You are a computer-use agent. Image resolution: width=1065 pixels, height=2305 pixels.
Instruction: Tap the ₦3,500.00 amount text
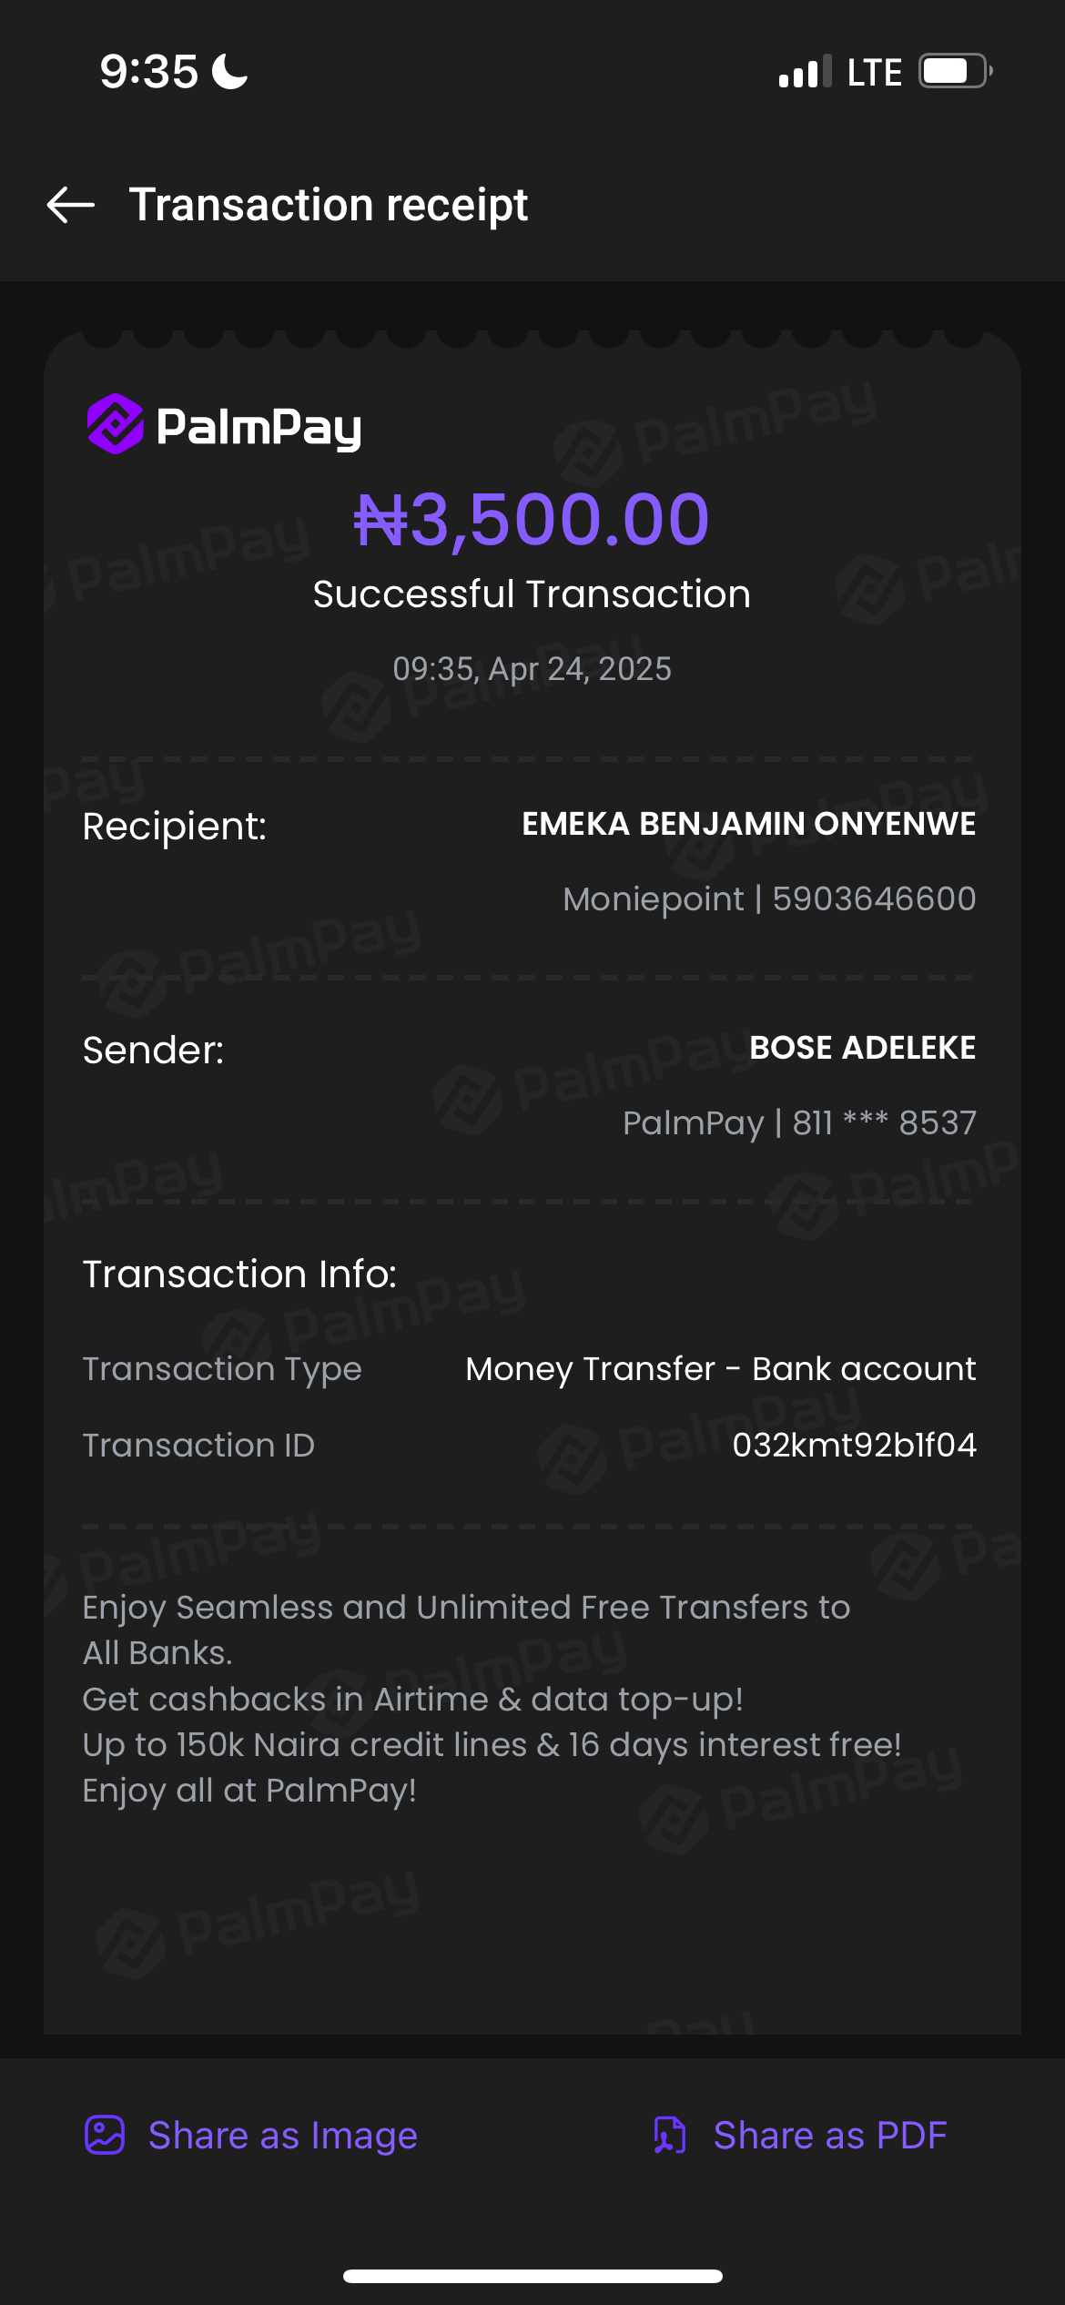click(x=532, y=520)
